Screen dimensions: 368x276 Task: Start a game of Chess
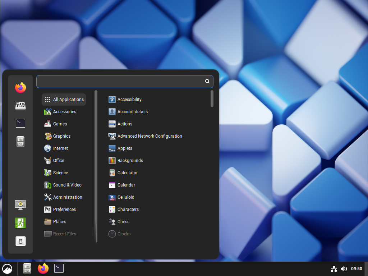(123, 221)
